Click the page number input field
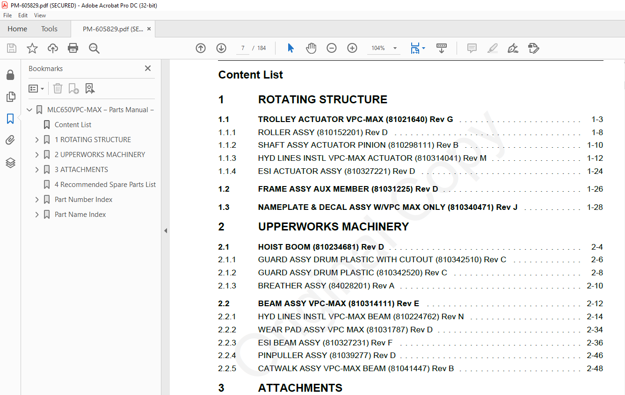625x395 pixels. [x=243, y=48]
